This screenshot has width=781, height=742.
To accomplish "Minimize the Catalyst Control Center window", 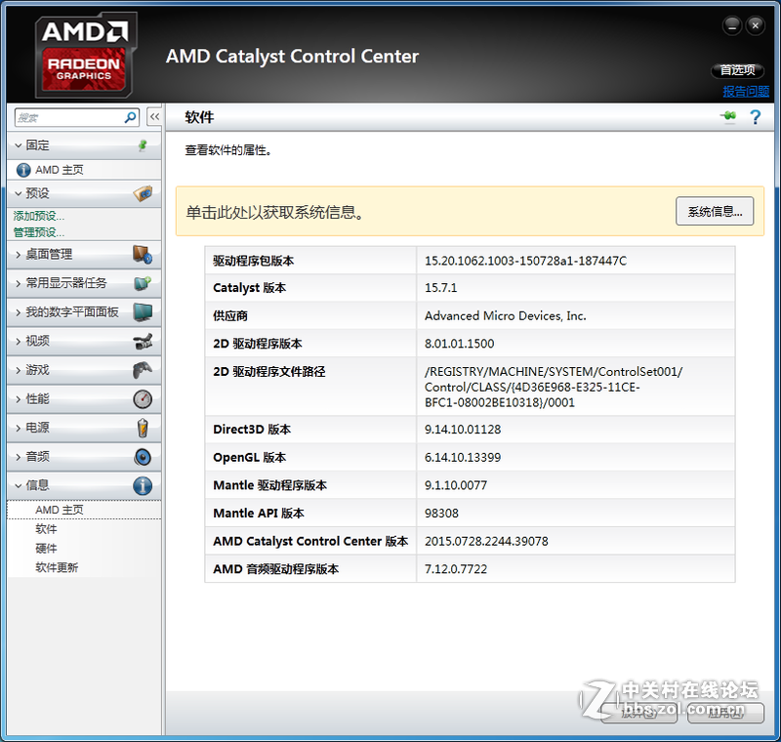I will click(x=732, y=26).
